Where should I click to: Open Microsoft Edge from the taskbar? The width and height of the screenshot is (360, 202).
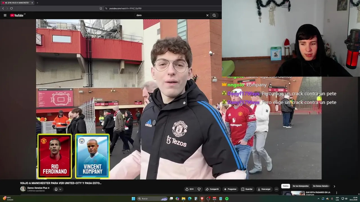[190, 199]
